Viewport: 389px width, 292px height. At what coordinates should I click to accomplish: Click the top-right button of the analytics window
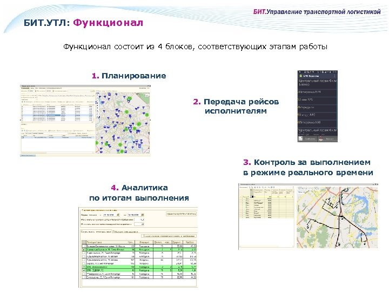click(181, 214)
